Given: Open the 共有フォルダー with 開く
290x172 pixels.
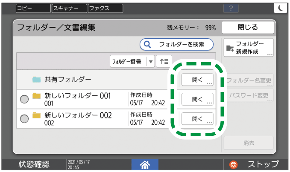Looking at the screenshot, I should (x=197, y=80).
